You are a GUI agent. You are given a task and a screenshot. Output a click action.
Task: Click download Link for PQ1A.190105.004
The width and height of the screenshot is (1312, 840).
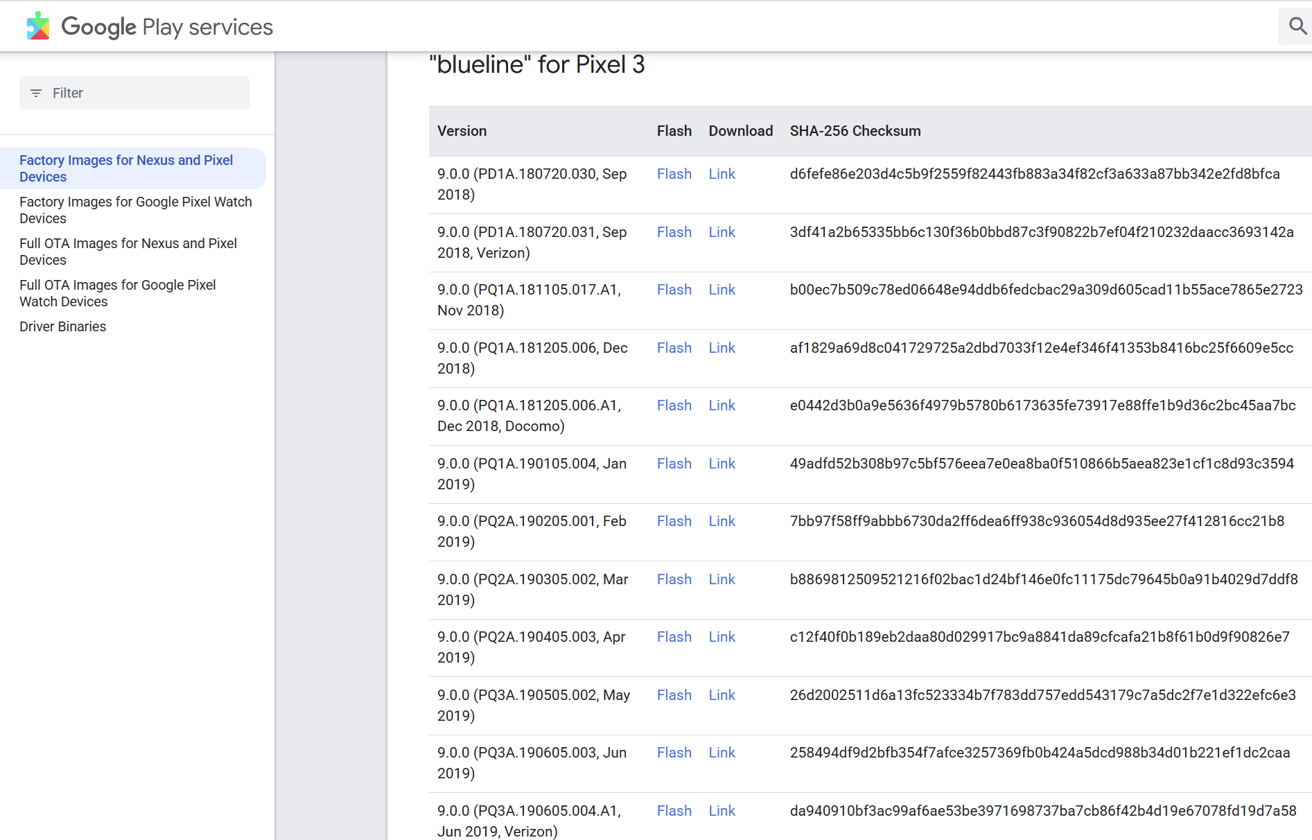[x=722, y=464]
